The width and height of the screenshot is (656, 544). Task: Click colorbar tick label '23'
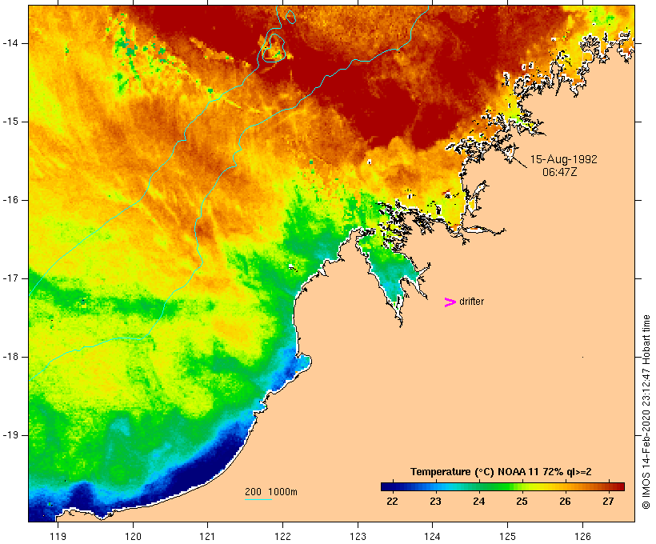click(435, 502)
